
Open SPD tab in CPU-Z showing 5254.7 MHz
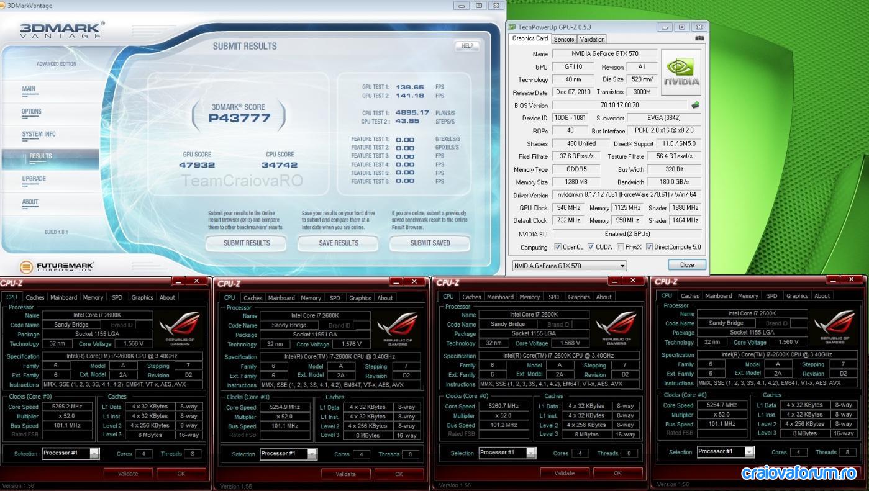click(771, 296)
